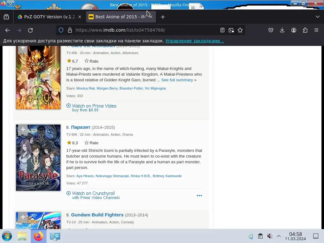
Task: Close the Best Anime of 2015 tab
Action: 151,17
